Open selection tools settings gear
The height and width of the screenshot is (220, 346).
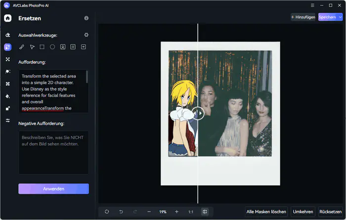coord(86,35)
